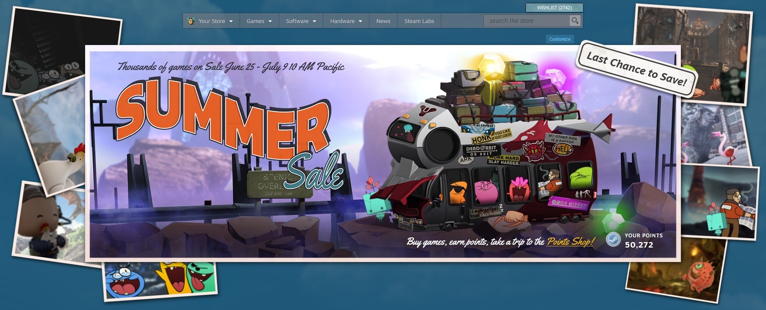
Task: Click the Work Hard Slay Harder sticker
Action: click(x=503, y=160)
